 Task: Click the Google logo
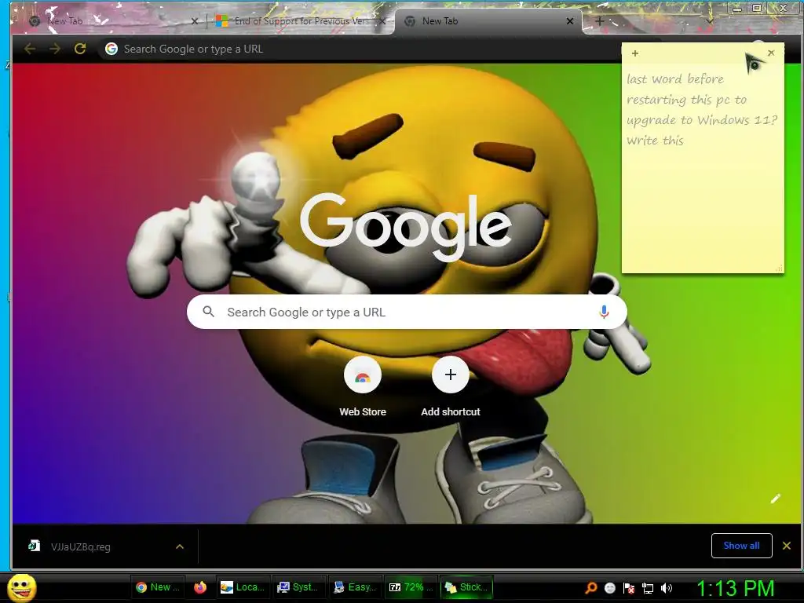406,228
